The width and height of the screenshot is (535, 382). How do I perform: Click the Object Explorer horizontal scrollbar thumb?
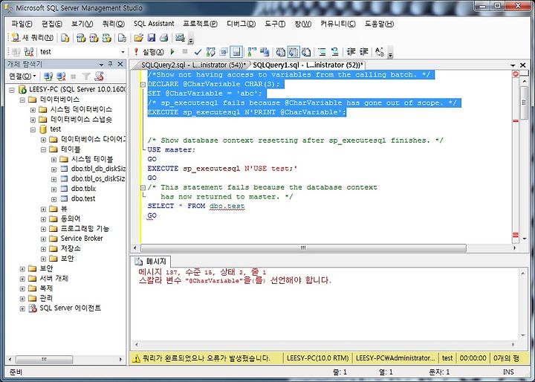pos(44,360)
